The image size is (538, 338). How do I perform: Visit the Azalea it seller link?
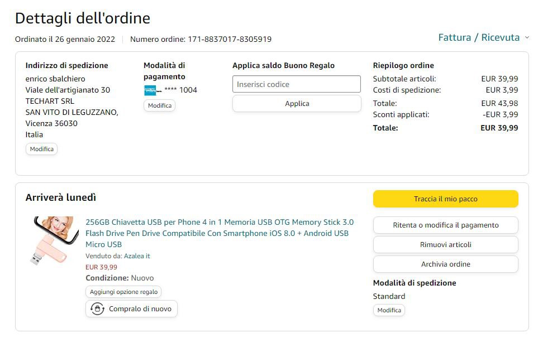point(137,256)
